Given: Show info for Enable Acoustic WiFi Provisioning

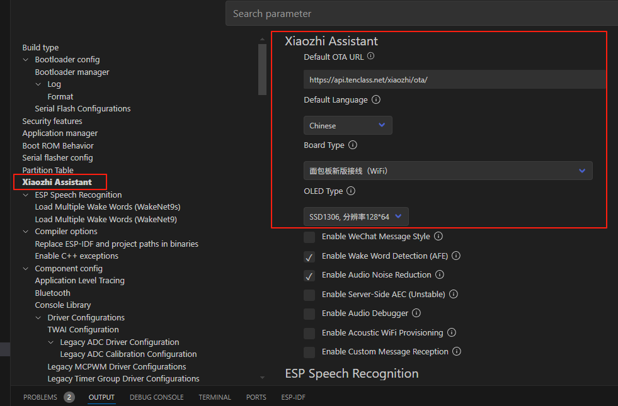Looking at the screenshot, I should point(452,333).
